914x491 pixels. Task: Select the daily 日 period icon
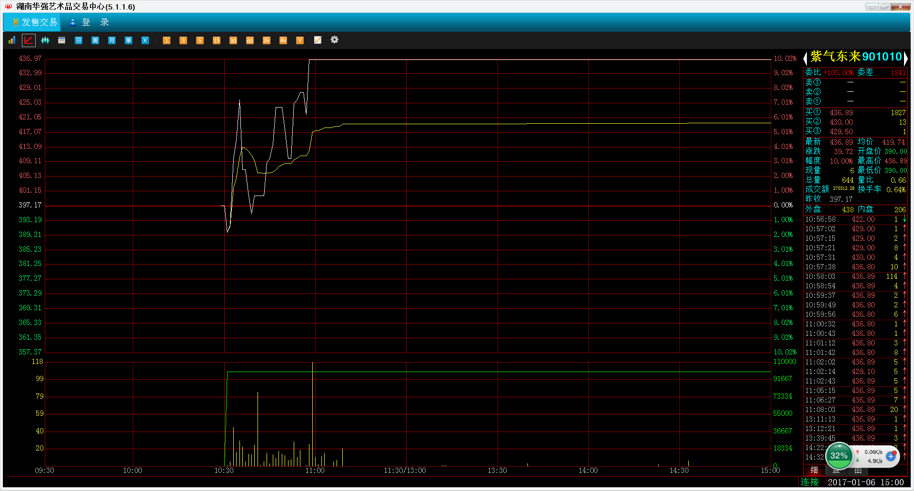pos(79,40)
